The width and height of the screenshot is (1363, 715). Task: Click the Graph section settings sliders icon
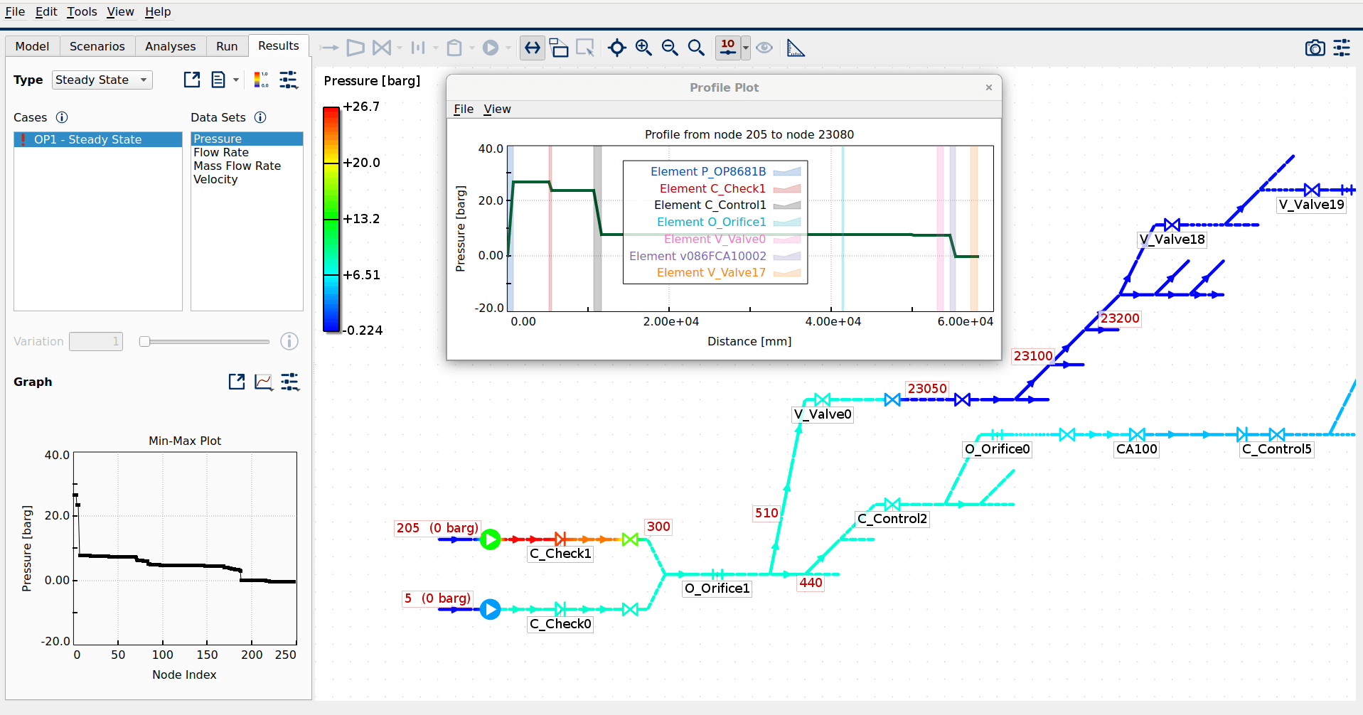point(290,382)
